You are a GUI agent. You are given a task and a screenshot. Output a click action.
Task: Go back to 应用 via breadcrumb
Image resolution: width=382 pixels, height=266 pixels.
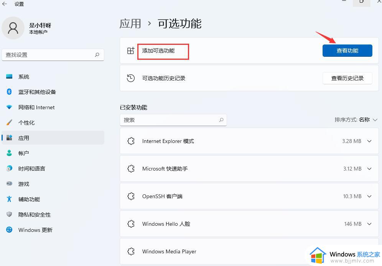[130, 24]
